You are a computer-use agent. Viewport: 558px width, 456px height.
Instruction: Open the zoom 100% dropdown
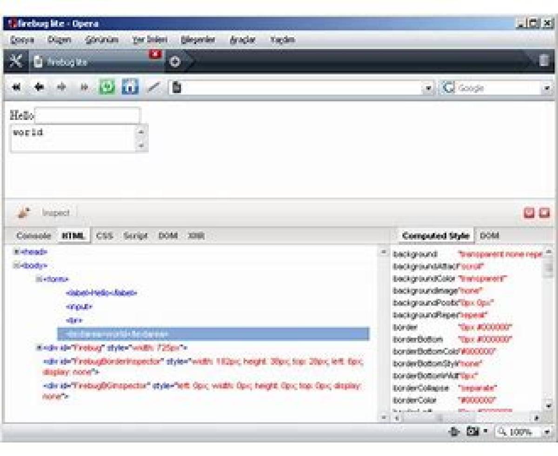(546, 432)
